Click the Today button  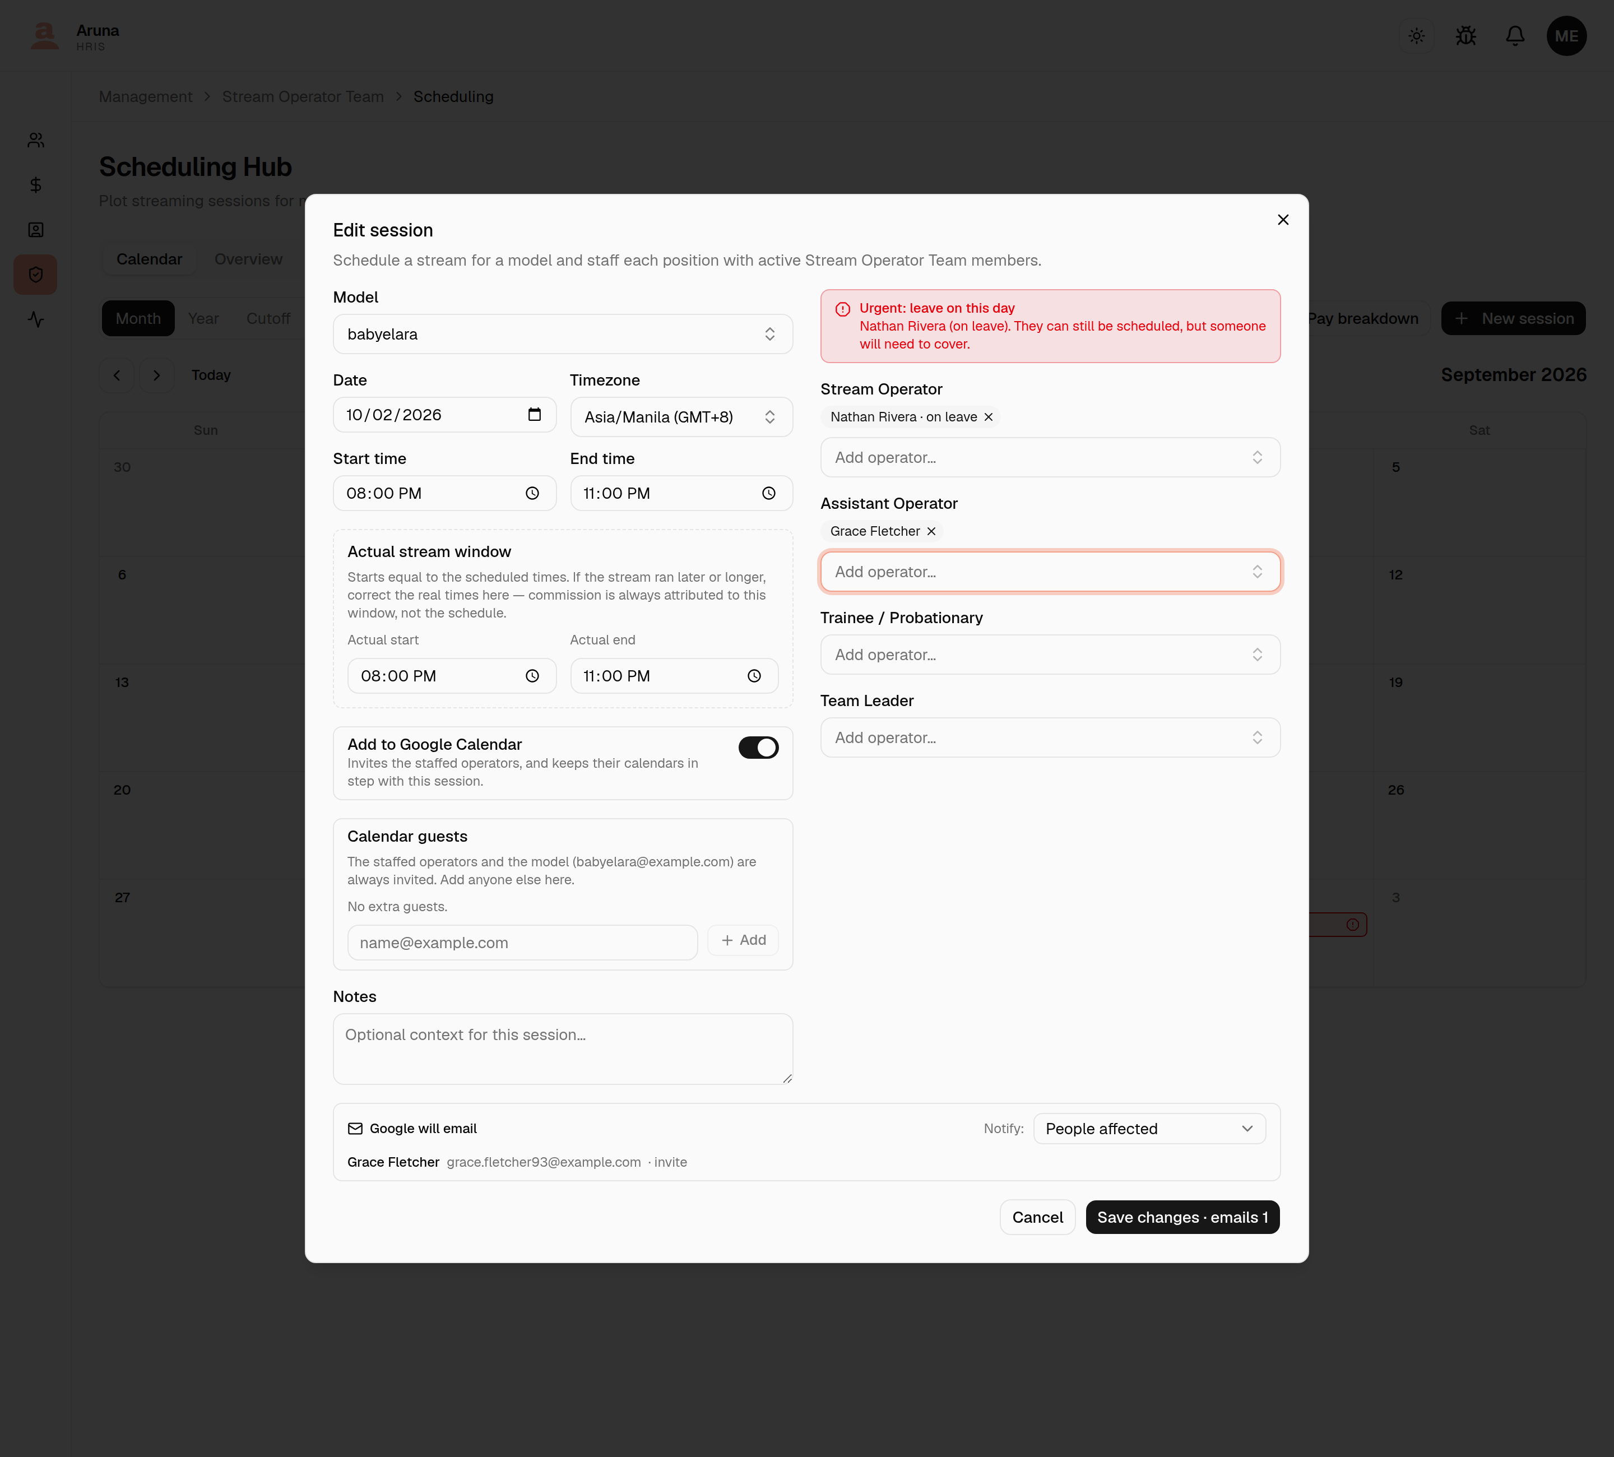[x=211, y=375]
